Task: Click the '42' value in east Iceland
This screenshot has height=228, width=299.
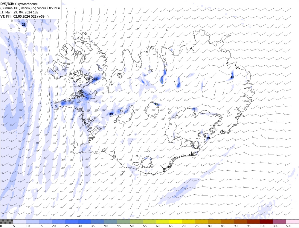Action: 232,77
